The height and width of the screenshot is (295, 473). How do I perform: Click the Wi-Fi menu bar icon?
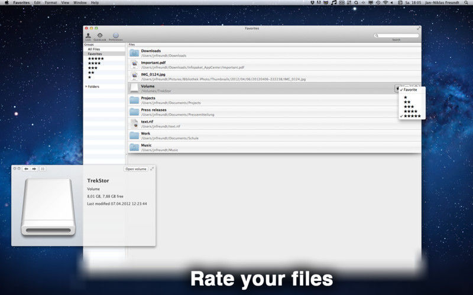(x=385, y=2)
